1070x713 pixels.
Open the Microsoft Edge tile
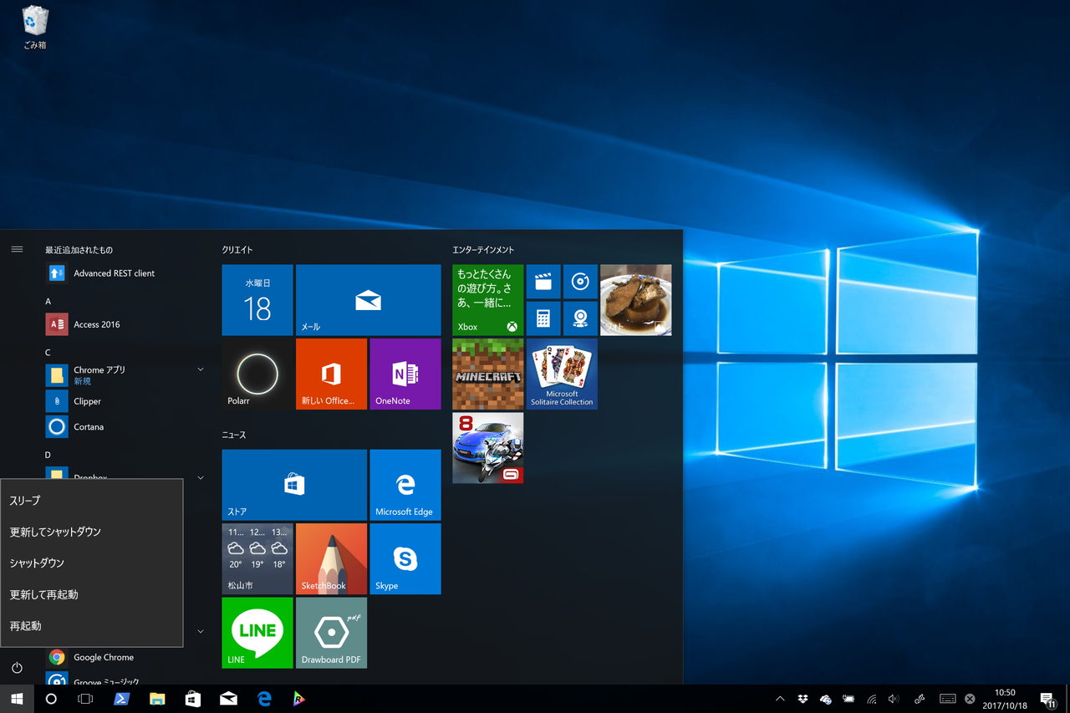click(x=405, y=485)
